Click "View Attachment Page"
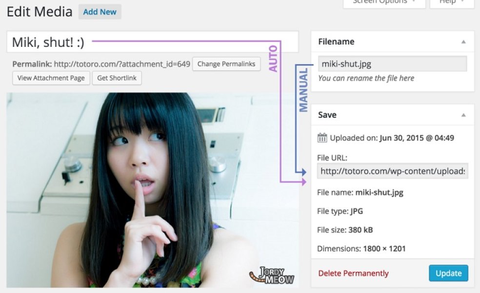 (x=51, y=78)
